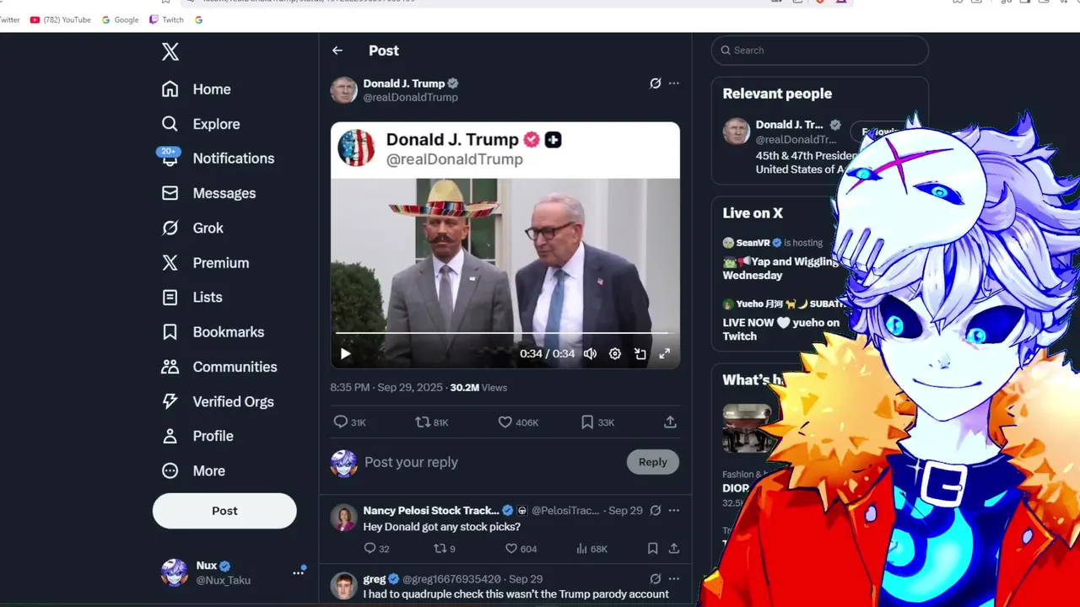Screen dimensions: 1080x607
Task: Click the Reply button
Action: 652,462
